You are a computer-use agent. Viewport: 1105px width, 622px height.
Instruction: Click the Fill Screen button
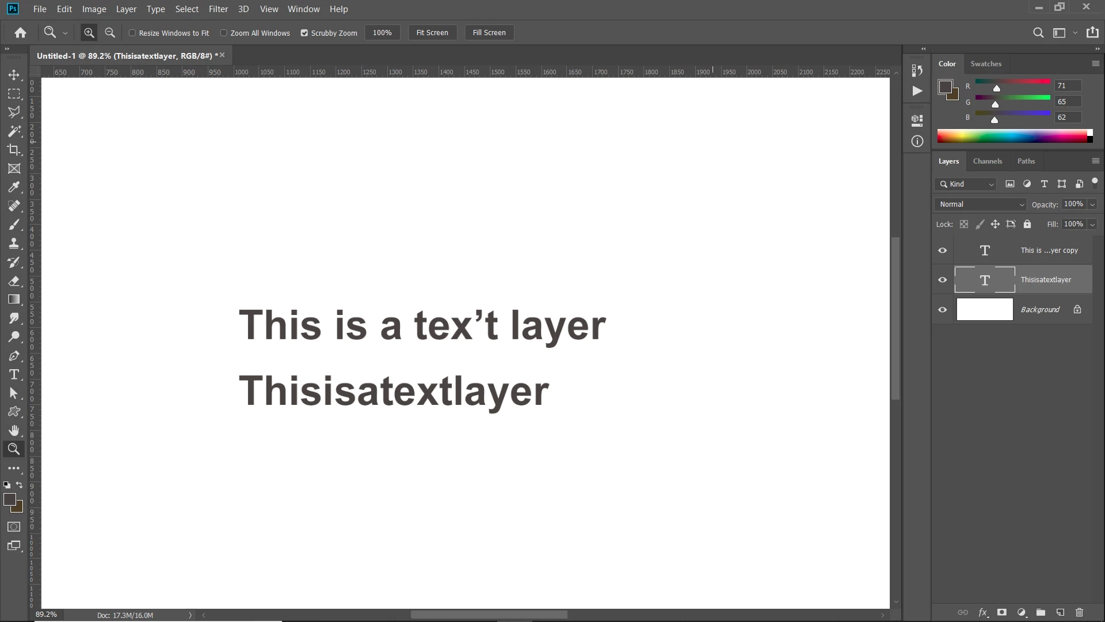[489, 33]
